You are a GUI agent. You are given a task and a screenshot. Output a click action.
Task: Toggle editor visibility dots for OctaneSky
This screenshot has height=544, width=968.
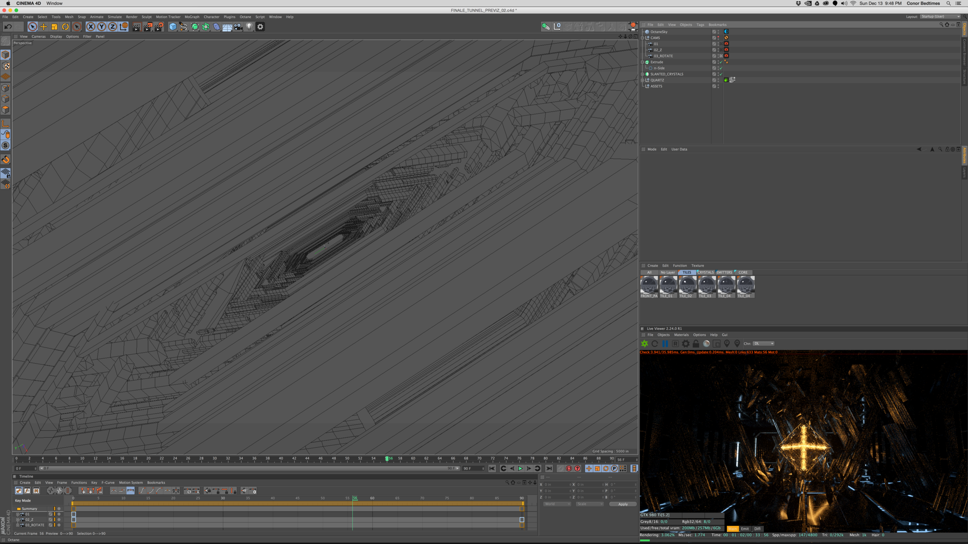coord(718,32)
